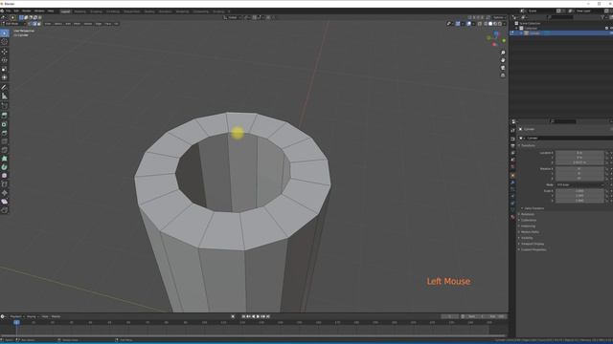Switch to vertex select mode
The width and height of the screenshot is (613, 344).
click(x=30, y=24)
